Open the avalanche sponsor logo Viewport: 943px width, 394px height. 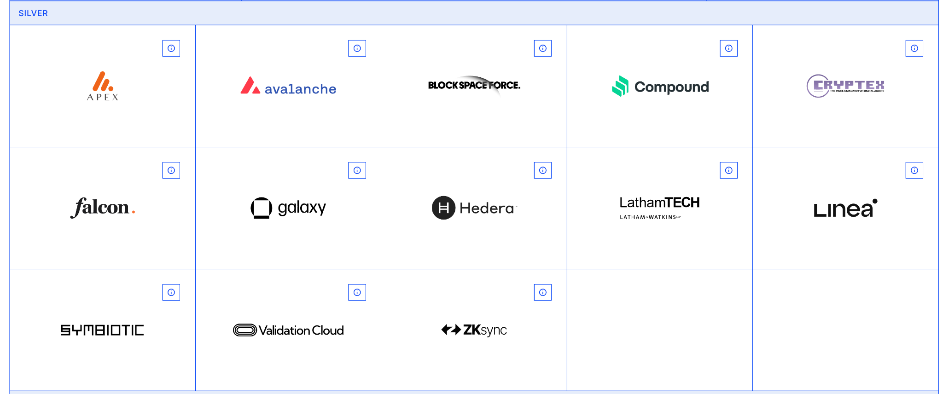tap(288, 87)
